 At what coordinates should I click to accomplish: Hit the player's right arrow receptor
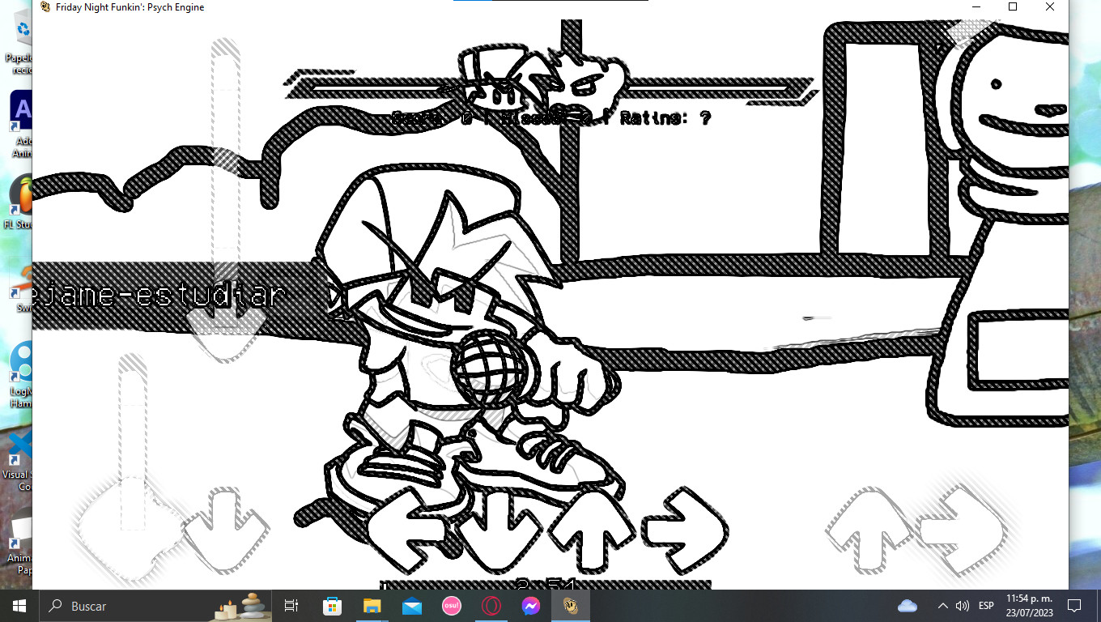pyautogui.click(x=685, y=530)
